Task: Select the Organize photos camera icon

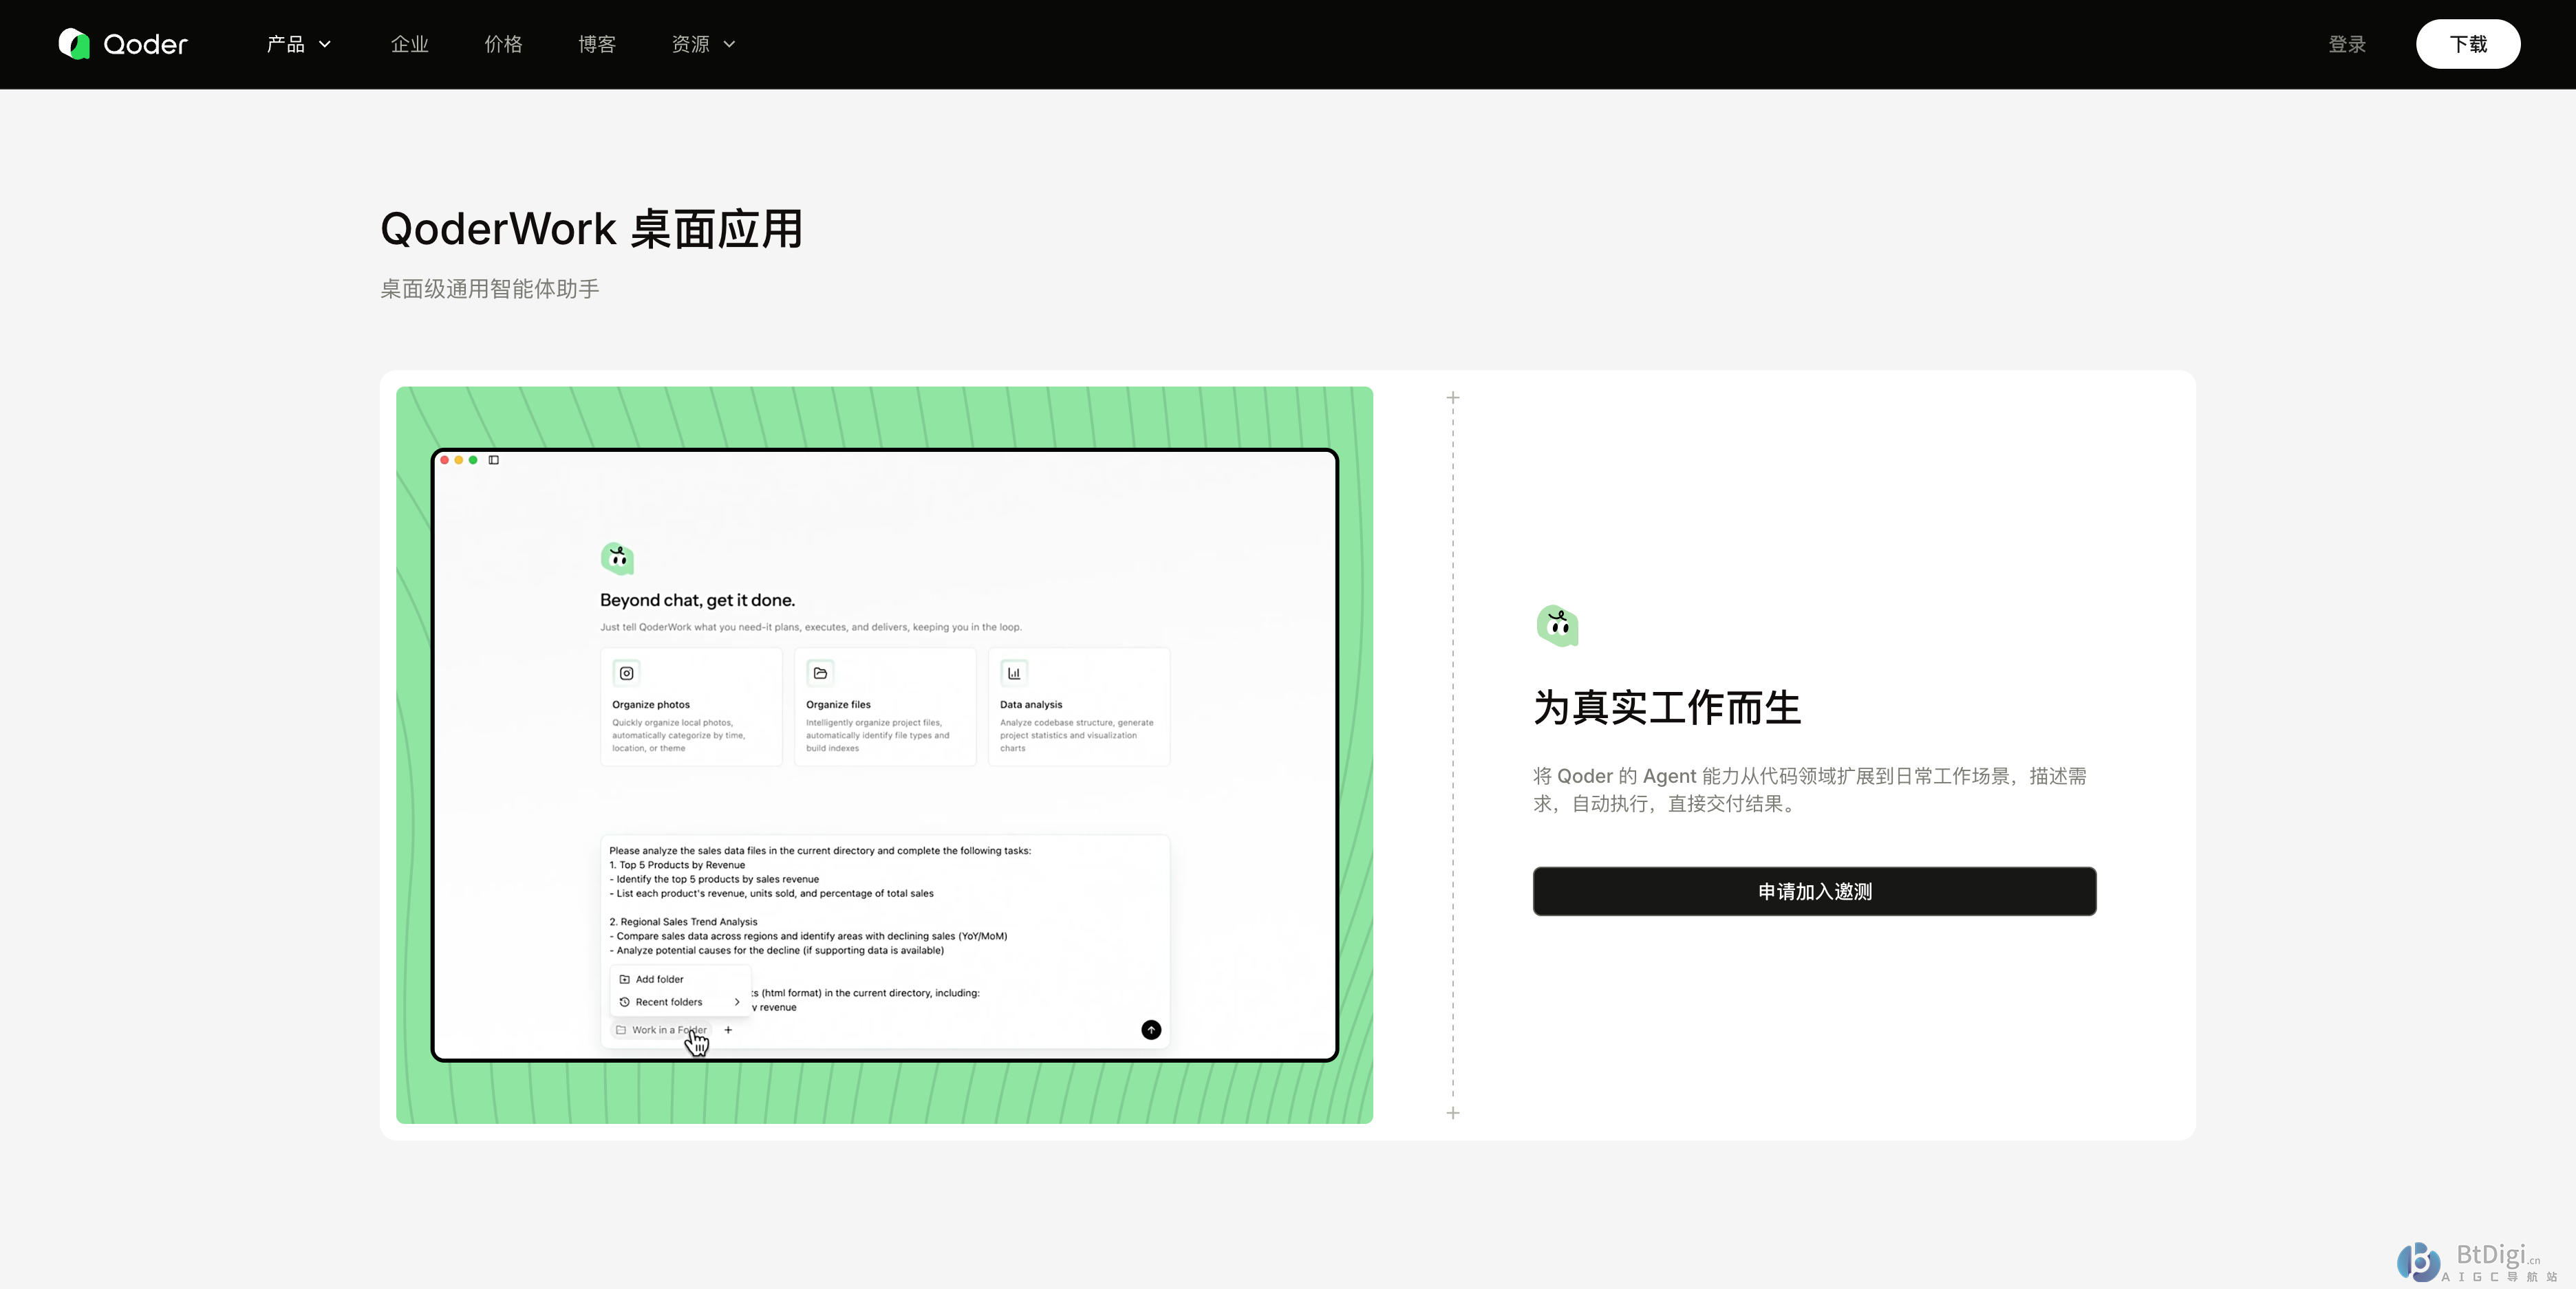Action: (626, 672)
